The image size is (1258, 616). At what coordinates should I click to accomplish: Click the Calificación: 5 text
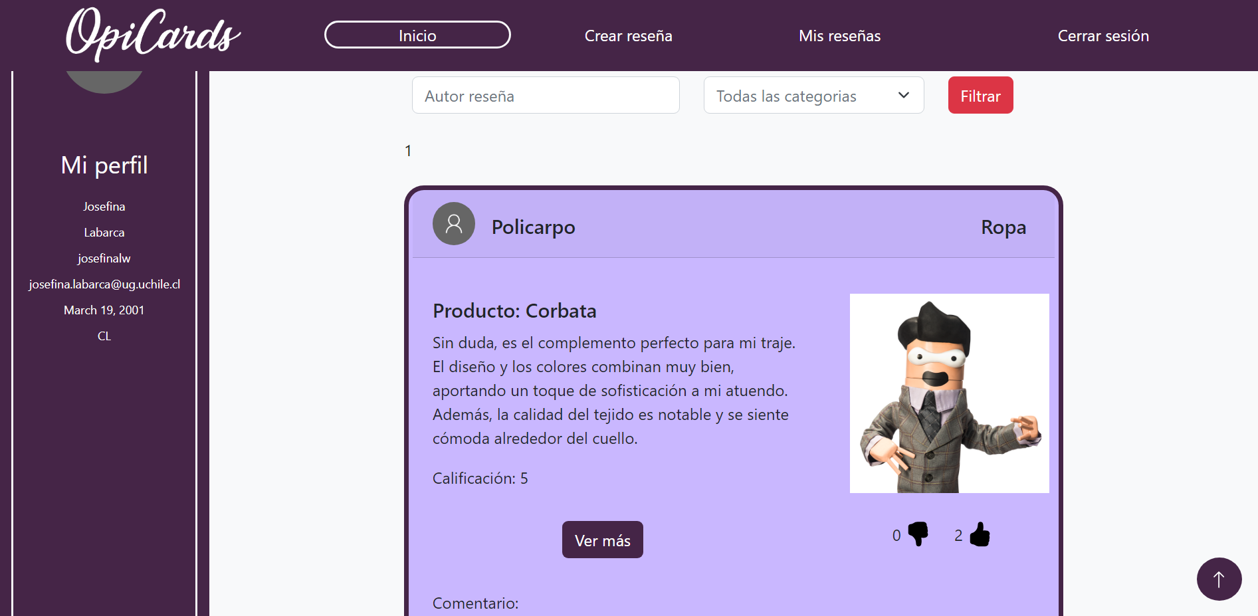point(480,478)
